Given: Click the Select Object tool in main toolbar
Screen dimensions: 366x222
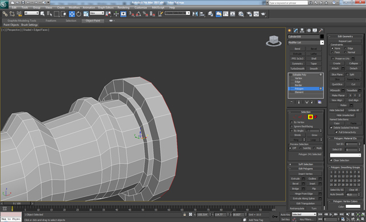Looking at the screenshot, I should pyautogui.click(x=42, y=14).
